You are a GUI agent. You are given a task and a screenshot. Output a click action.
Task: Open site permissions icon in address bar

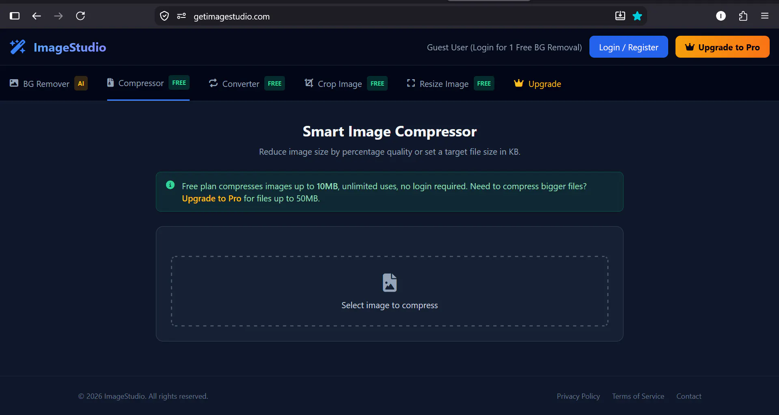(181, 16)
